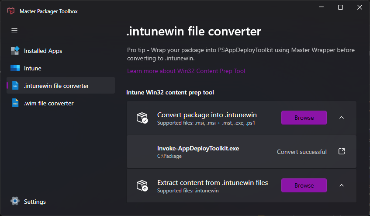Maximize the Master Packager Toolbox window
This screenshot has width=370, height=216.
(x=340, y=7)
